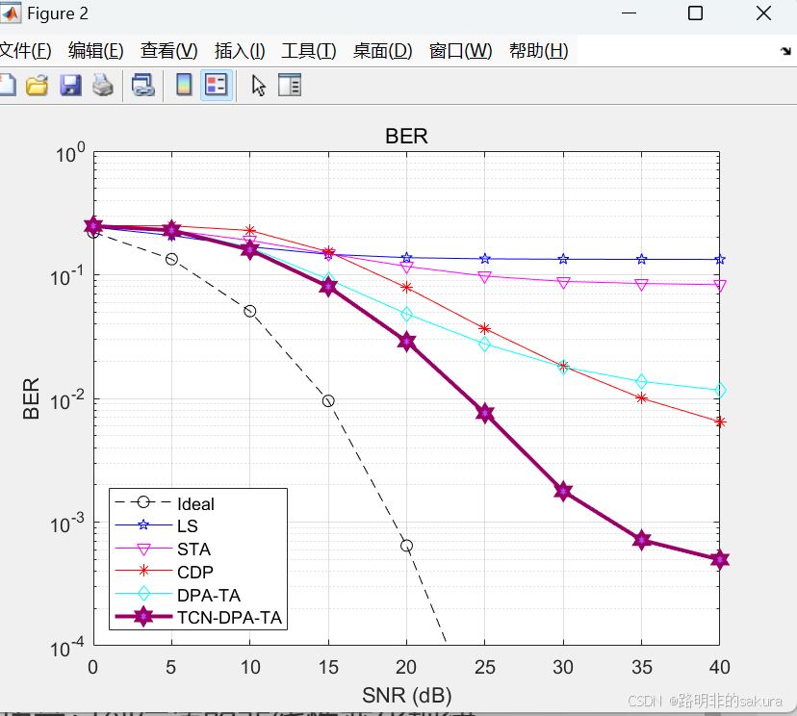Open the Property Inspector toolbar icon
Viewport: 797px width, 716px height.
[x=290, y=85]
